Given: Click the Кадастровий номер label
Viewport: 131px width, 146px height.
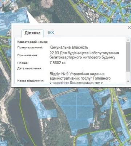Looking at the screenshot, I should point(33,42).
